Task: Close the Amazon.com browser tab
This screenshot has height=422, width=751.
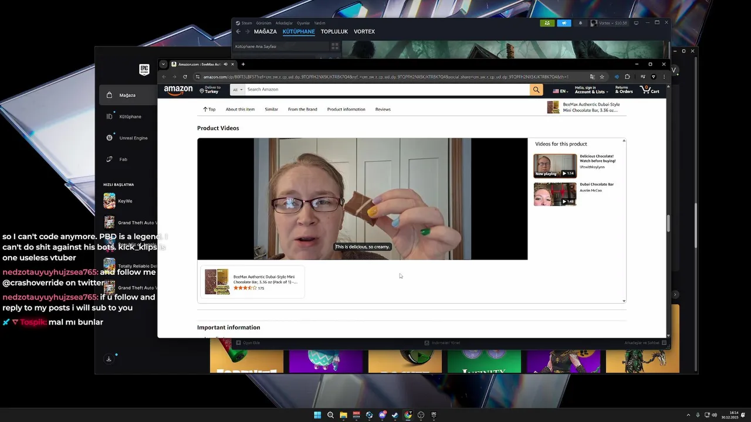Action: [233, 64]
